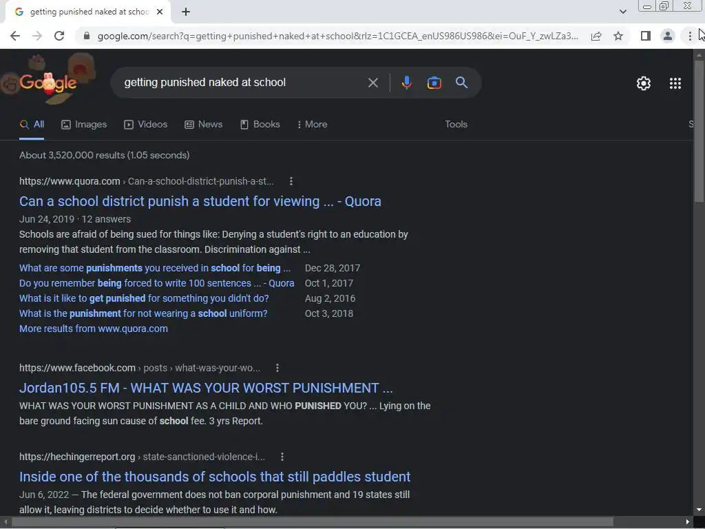
Task: Switch to the Videos tab
Action: point(146,125)
